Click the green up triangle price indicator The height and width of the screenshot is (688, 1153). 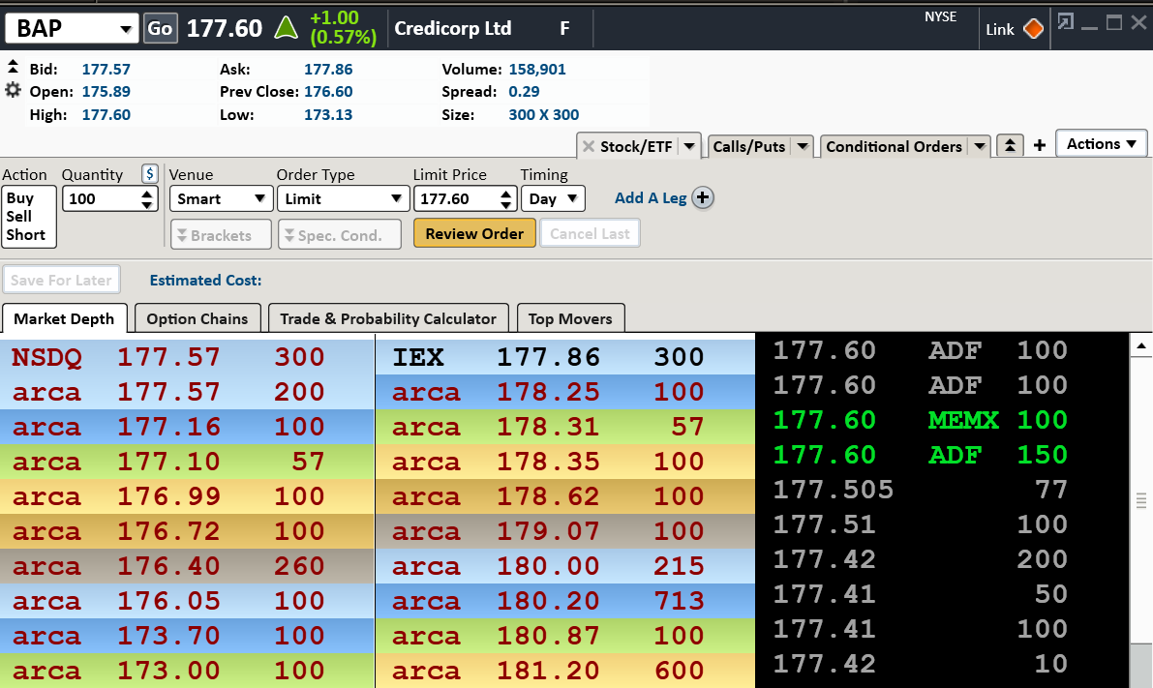click(x=286, y=28)
